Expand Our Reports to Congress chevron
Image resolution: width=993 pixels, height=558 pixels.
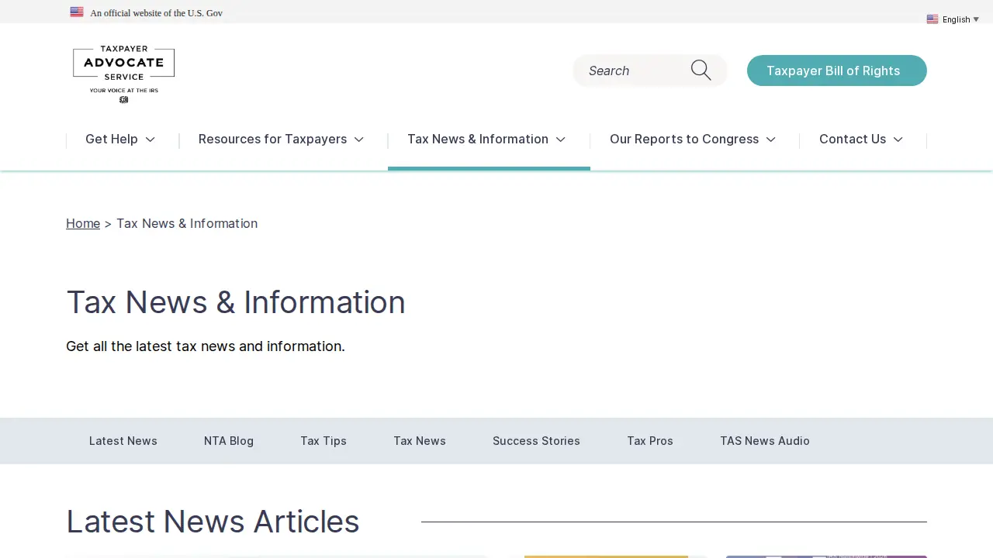click(771, 139)
